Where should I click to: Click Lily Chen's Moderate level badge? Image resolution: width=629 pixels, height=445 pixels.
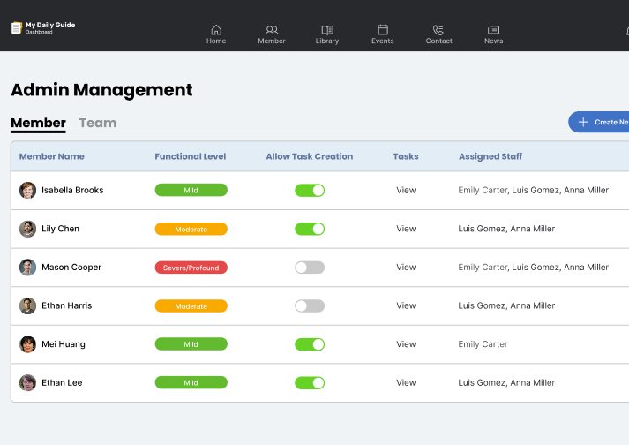pos(191,229)
